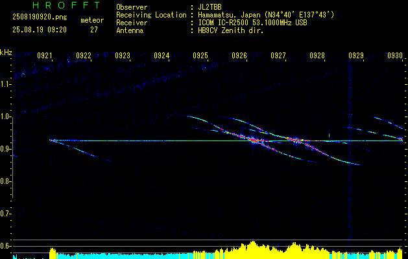Click the 0927 time marker
This screenshot has height=259, width=408.
click(x=278, y=55)
